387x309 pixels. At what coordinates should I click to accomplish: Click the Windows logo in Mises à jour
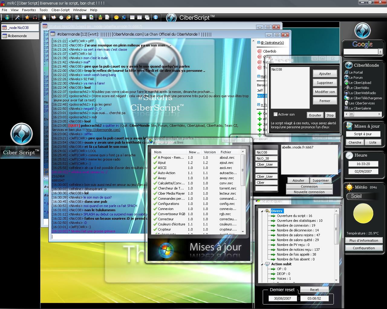pyautogui.click(x=166, y=250)
